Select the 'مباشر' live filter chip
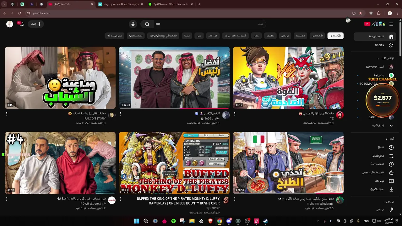 click(x=257, y=36)
